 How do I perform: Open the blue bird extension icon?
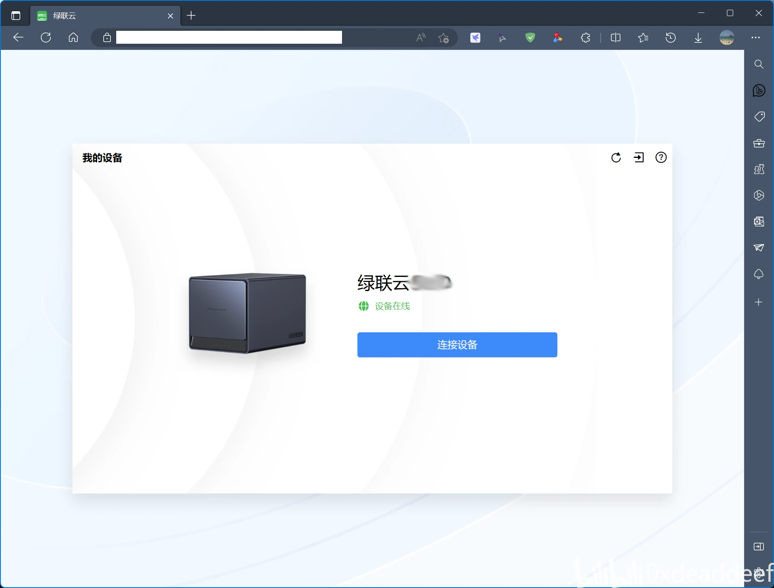475,38
